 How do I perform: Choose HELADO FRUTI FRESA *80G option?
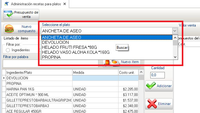pos(107,47)
